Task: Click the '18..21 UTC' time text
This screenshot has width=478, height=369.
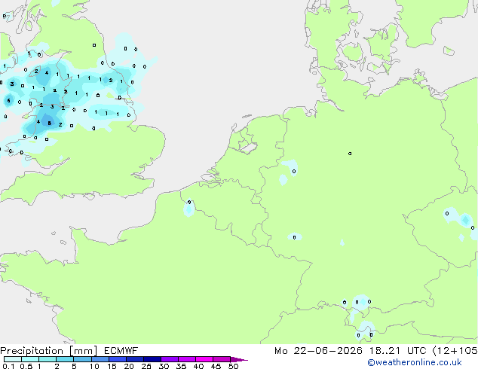Action: pyautogui.click(x=397, y=351)
